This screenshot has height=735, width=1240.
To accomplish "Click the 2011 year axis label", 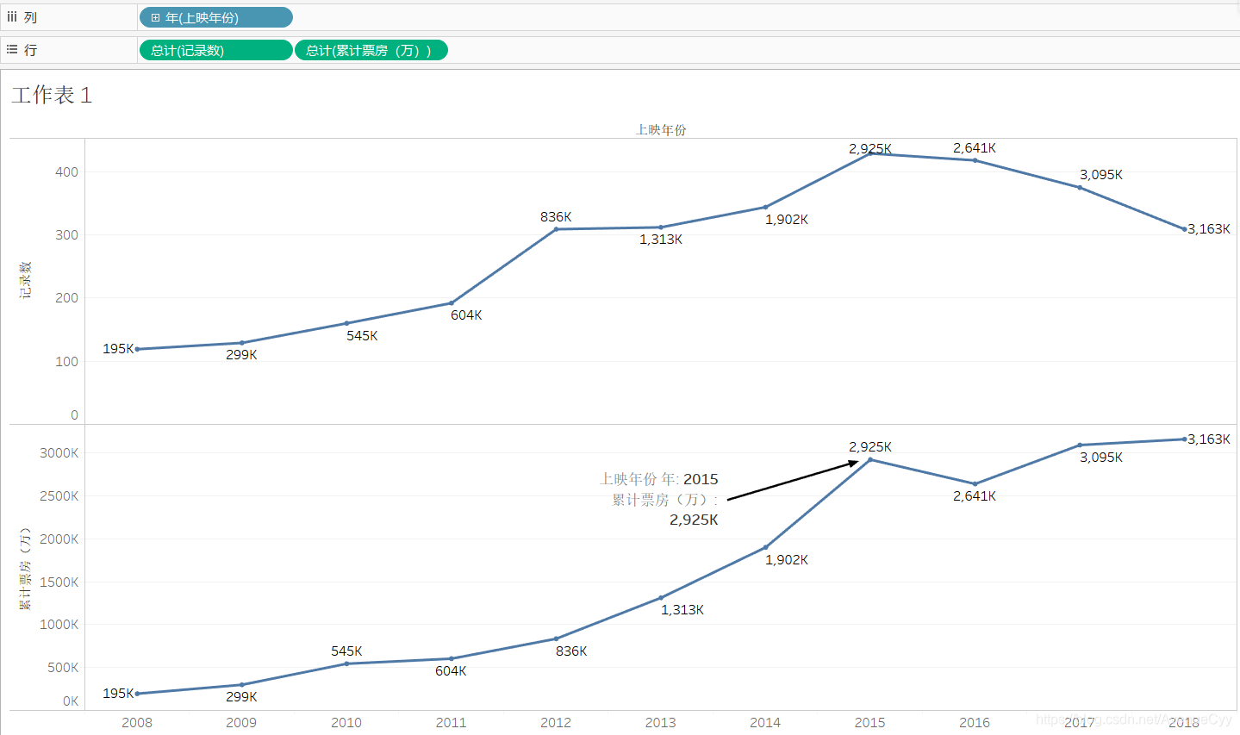I will tap(451, 723).
